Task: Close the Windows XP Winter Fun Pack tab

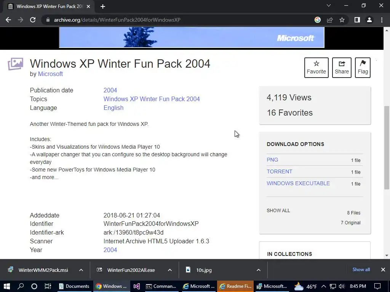Action: point(88,6)
